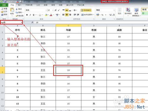
Task: Click the decrease decimal icon
Action: (x=114, y=15)
